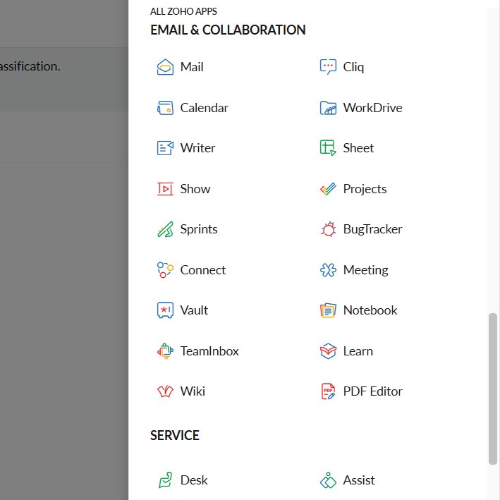Launch the Meeting icon
500x500 pixels.
(328, 270)
